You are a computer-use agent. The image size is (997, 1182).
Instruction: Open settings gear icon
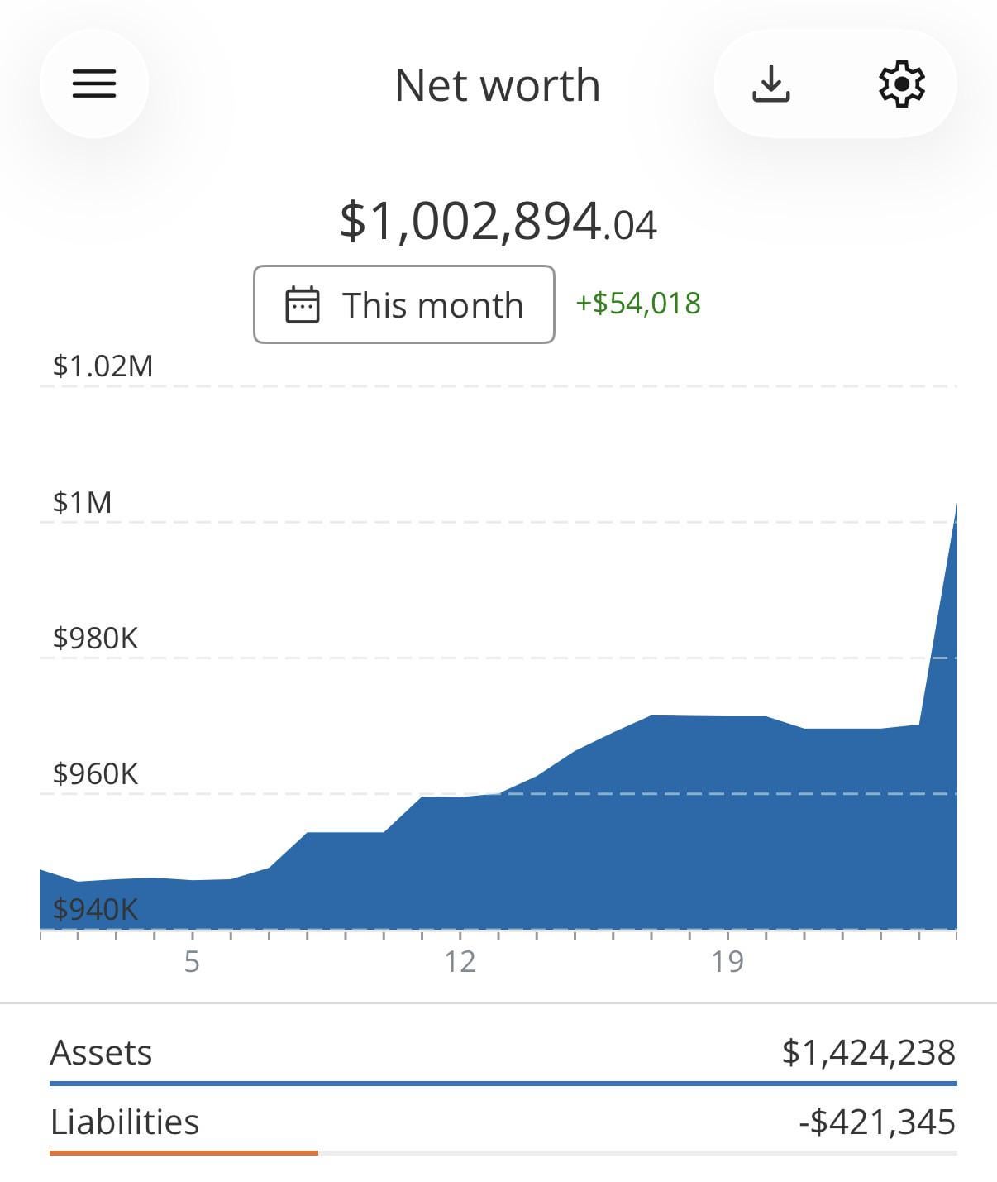coord(901,84)
